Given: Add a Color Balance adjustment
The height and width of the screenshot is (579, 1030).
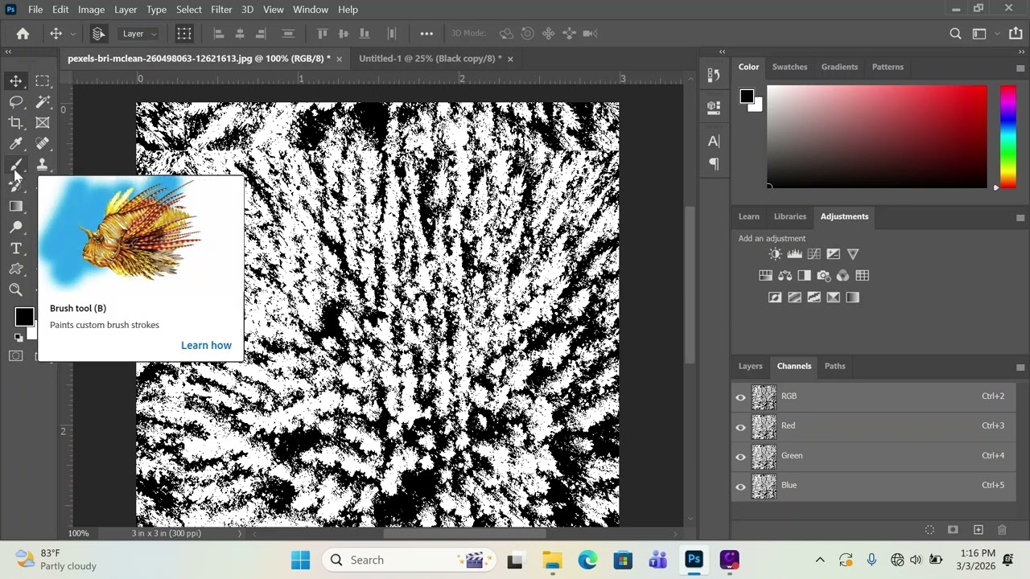Looking at the screenshot, I should pyautogui.click(x=785, y=276).
